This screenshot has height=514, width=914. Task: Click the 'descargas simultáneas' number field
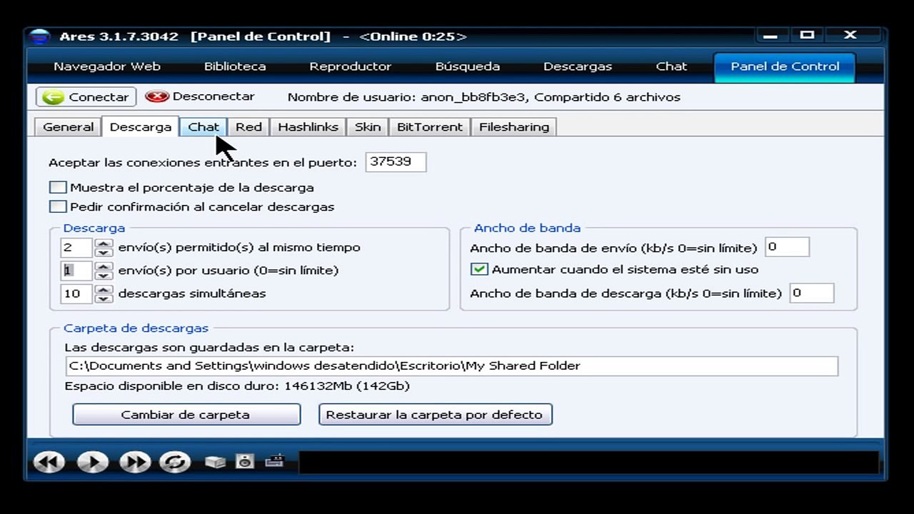tap(76, 293)
